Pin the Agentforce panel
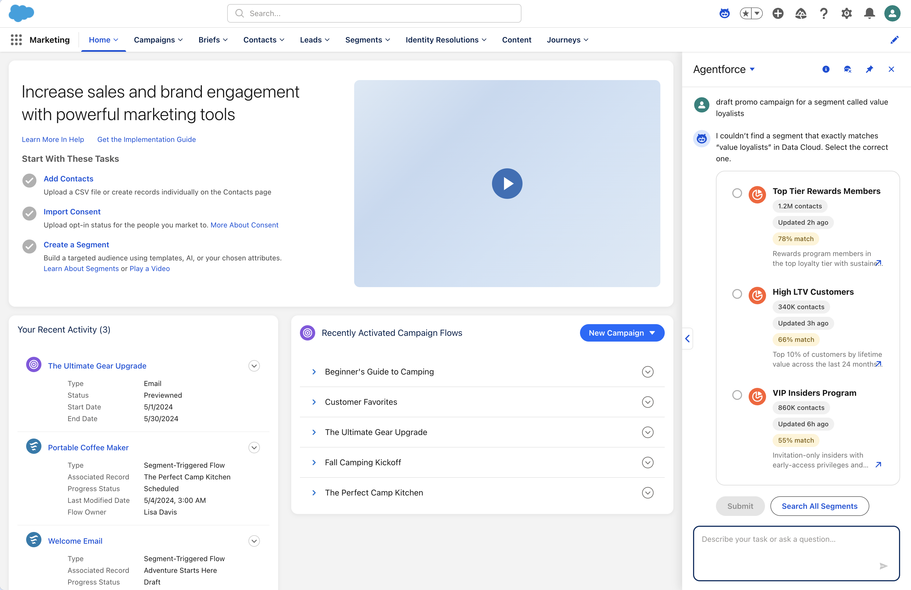The image size is (911, 590). coord(870,69)
